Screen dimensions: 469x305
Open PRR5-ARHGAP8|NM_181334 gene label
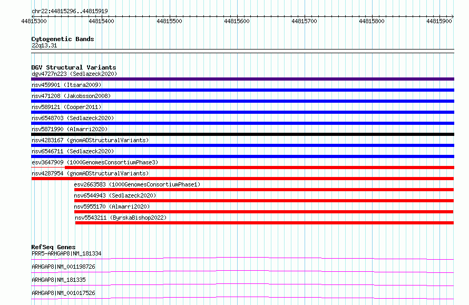tap(66, 253)
